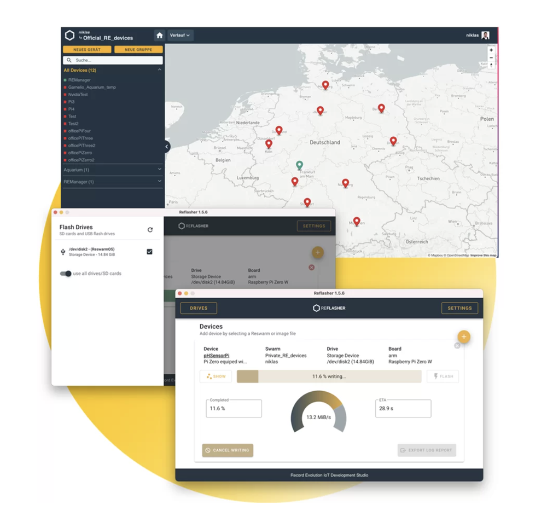Image resolution: width=547 pixels, height=522 pixels.
Task: Open the pHSensorPi device link
Action: (x=216, y=356)
